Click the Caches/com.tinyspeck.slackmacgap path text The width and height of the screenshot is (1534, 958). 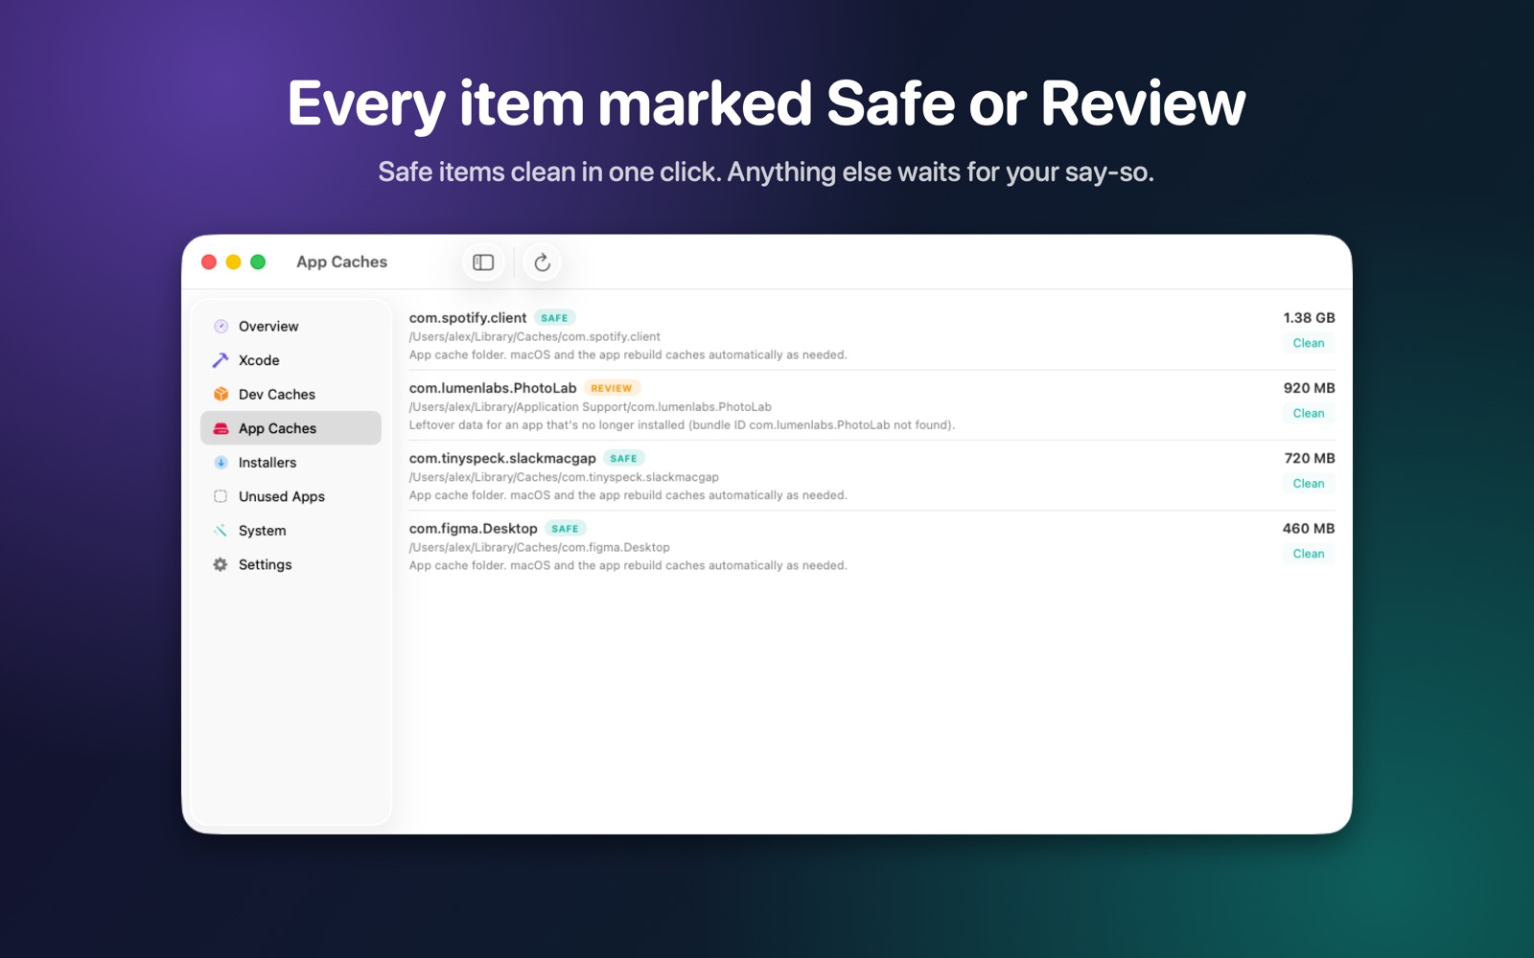[x=564, y=477]
